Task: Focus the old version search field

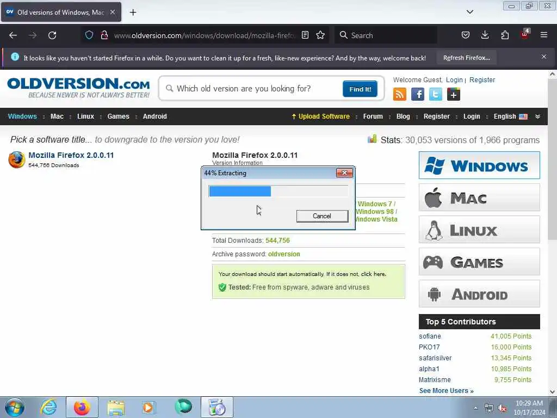Action: tap(252, 89)
